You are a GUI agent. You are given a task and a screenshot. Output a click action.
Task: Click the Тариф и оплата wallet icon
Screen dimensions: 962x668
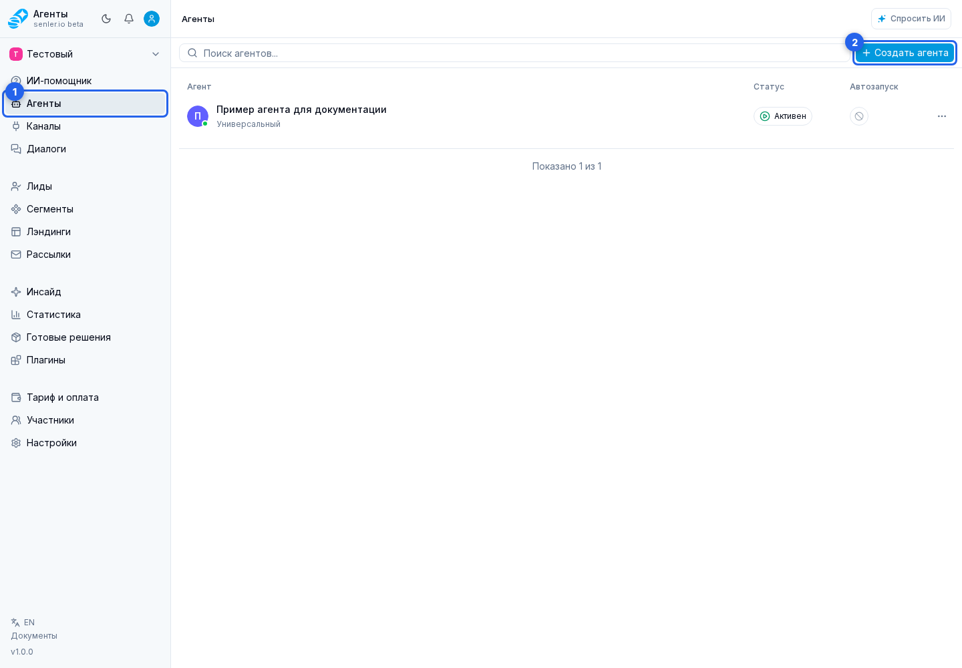coord(16,397)
